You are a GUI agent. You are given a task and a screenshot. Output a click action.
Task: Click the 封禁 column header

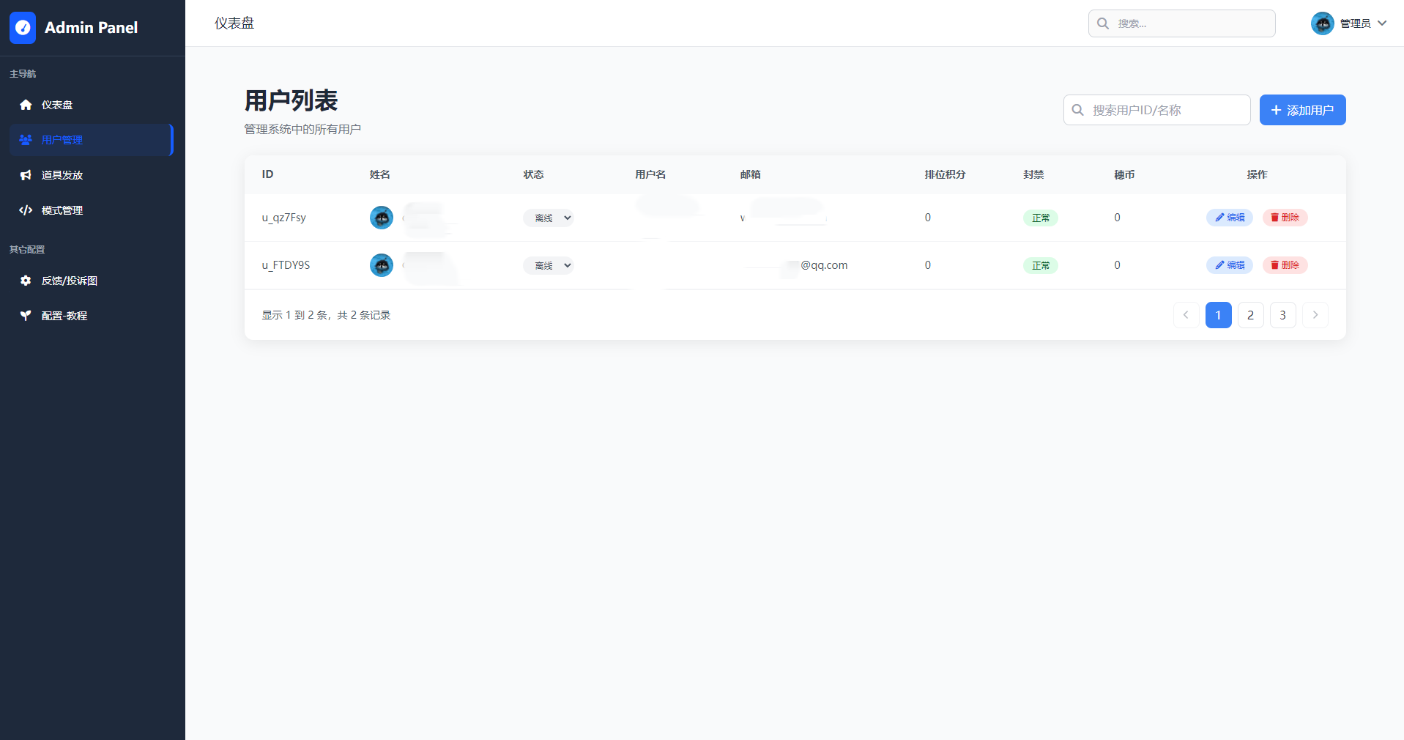click(x=1033, y=174)
